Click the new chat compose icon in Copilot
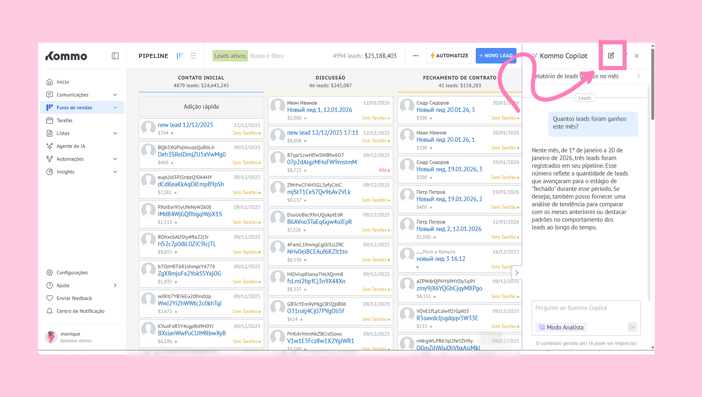Viewport: 702px width, 397px height. [611, 56]
